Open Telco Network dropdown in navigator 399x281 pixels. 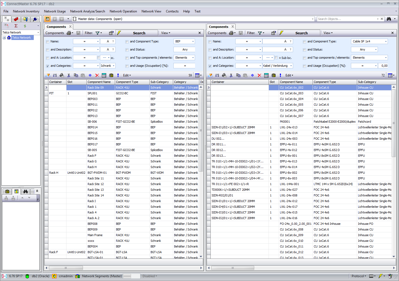(38, 32)
